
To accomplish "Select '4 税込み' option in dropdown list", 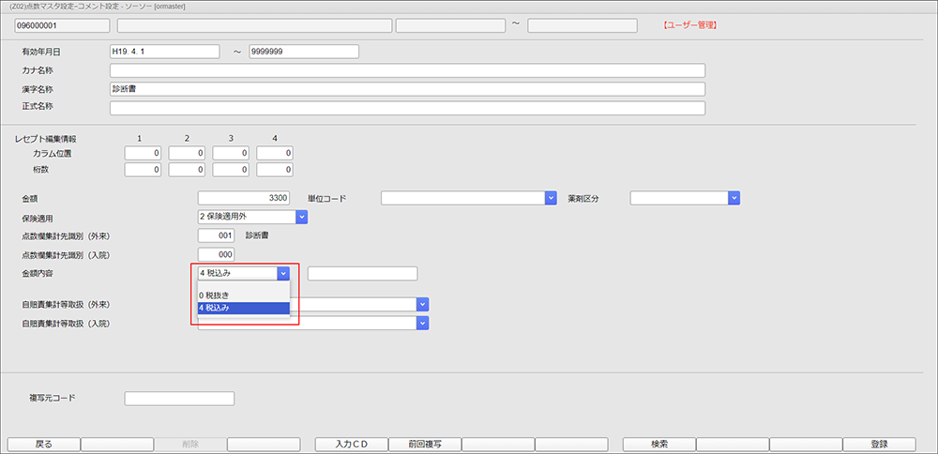I will click(243, 308).
